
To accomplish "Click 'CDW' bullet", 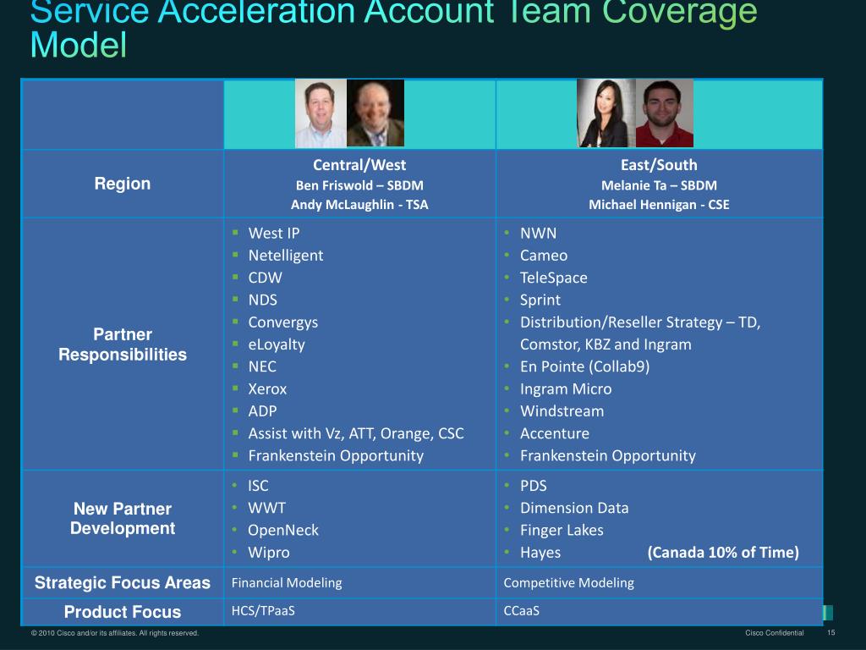I will tap(265, 278).
